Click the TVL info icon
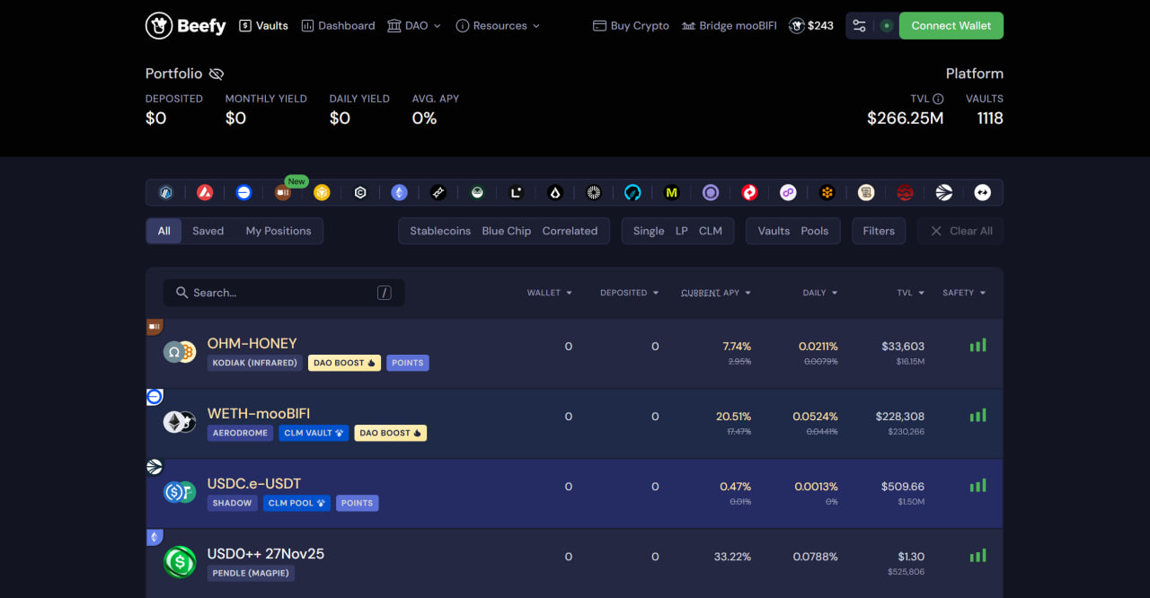The height and width of the screenshot is (598, 1150). click(938, 99)
